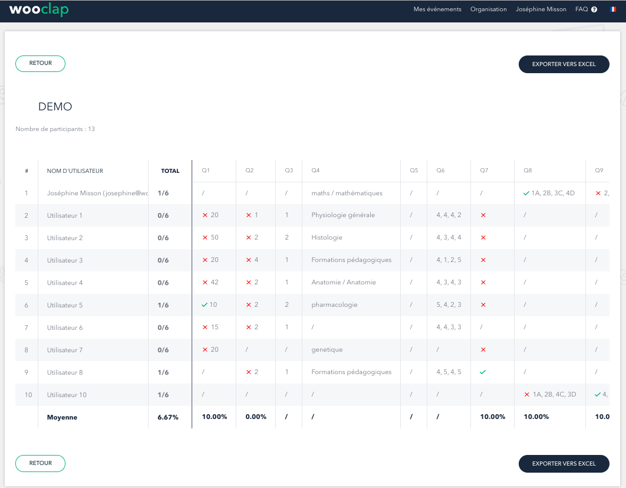This screenshot has width=626, height=488.
Task: Select Utilisateur 10 name cell
Action: (67, 395)
